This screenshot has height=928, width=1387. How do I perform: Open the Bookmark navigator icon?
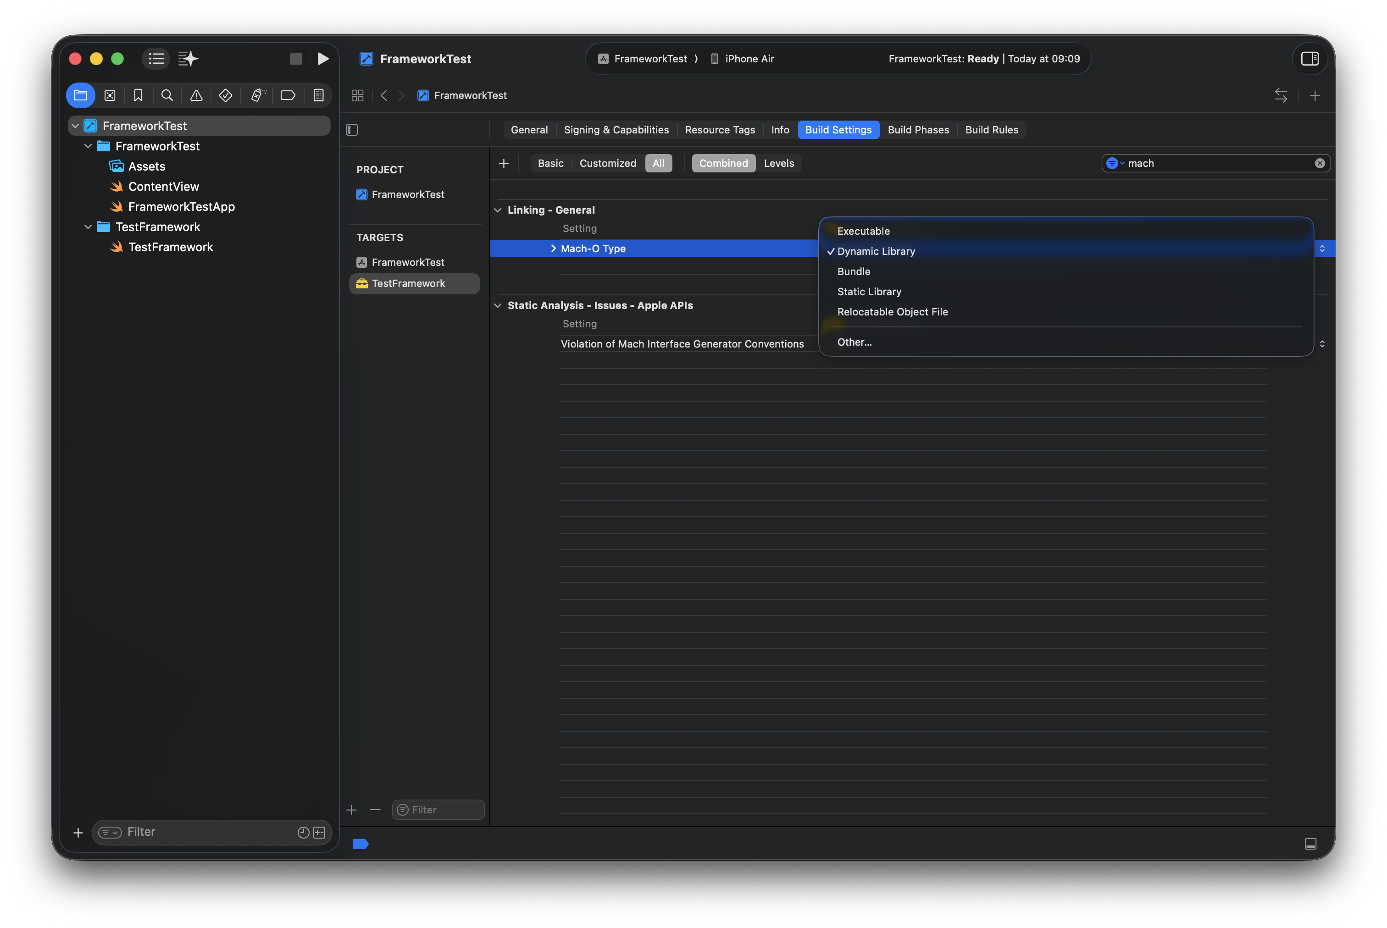point(138,95)
